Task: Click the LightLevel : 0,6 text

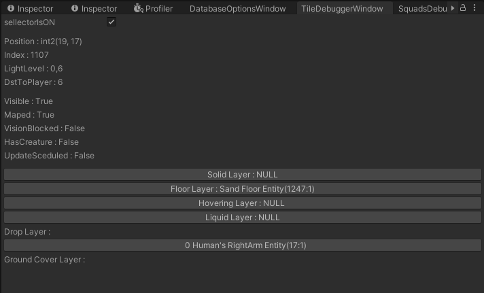Action: (x=33, y=69)
